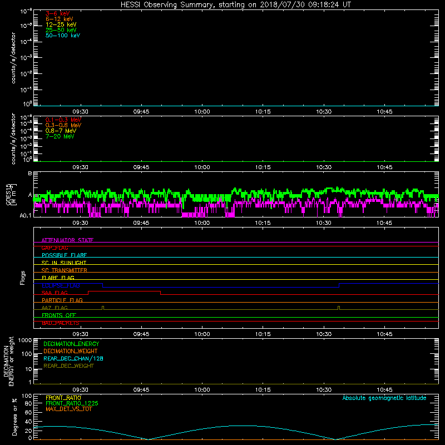Click the 0.3-0.8 MeV legend label

[63, 125]
